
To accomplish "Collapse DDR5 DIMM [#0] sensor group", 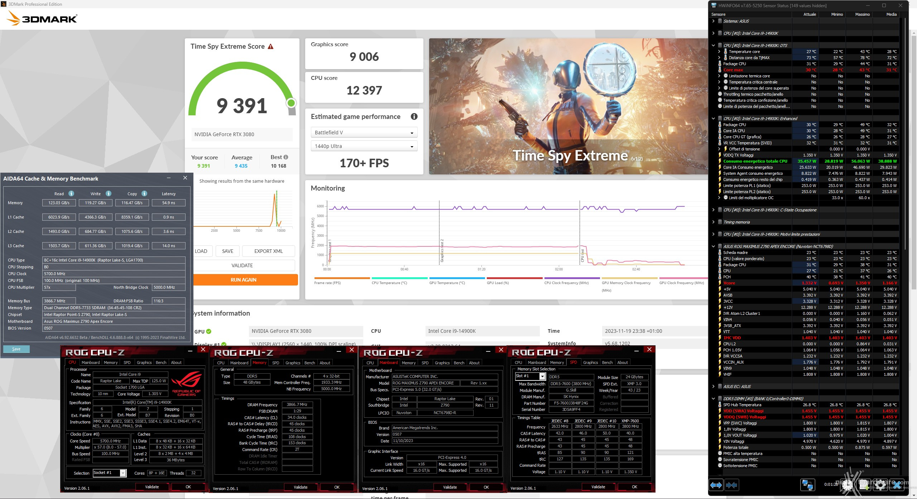I will click(714, 399).
